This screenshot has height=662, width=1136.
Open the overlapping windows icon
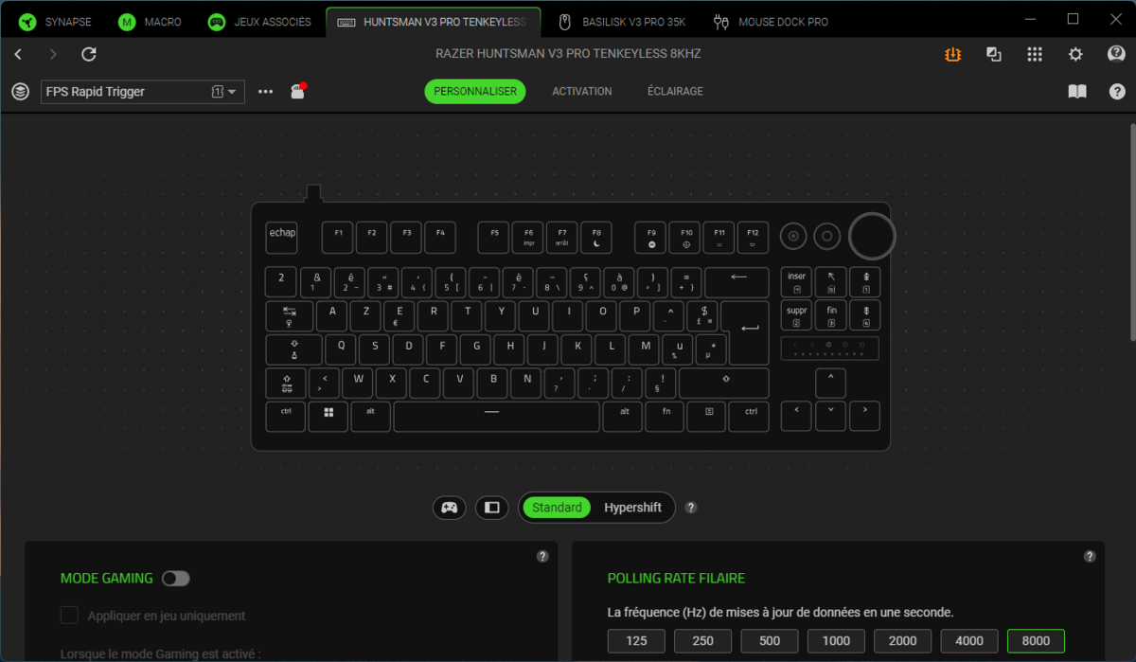pyautogui.click(x=994, y=54)
